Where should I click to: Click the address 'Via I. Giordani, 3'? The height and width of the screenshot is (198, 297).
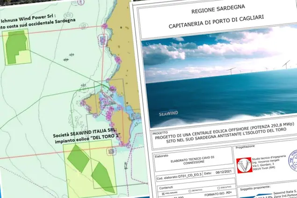pyautogui.click(x=262, y=165)
